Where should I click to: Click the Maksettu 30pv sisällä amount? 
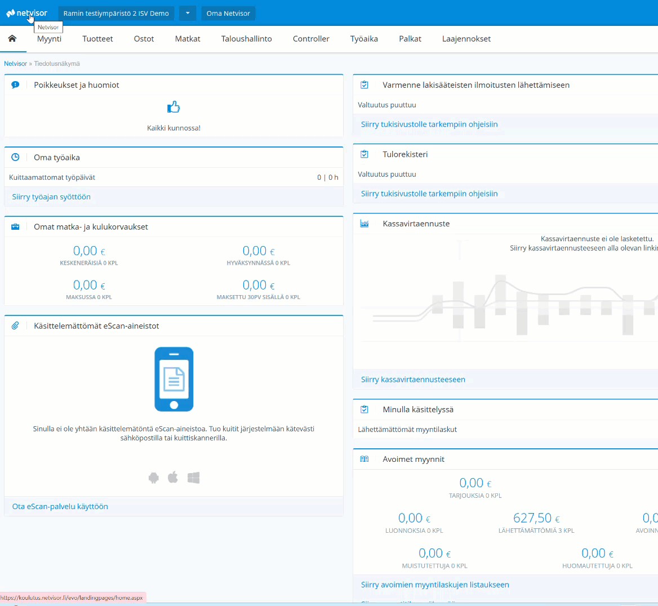click(259, 286)
